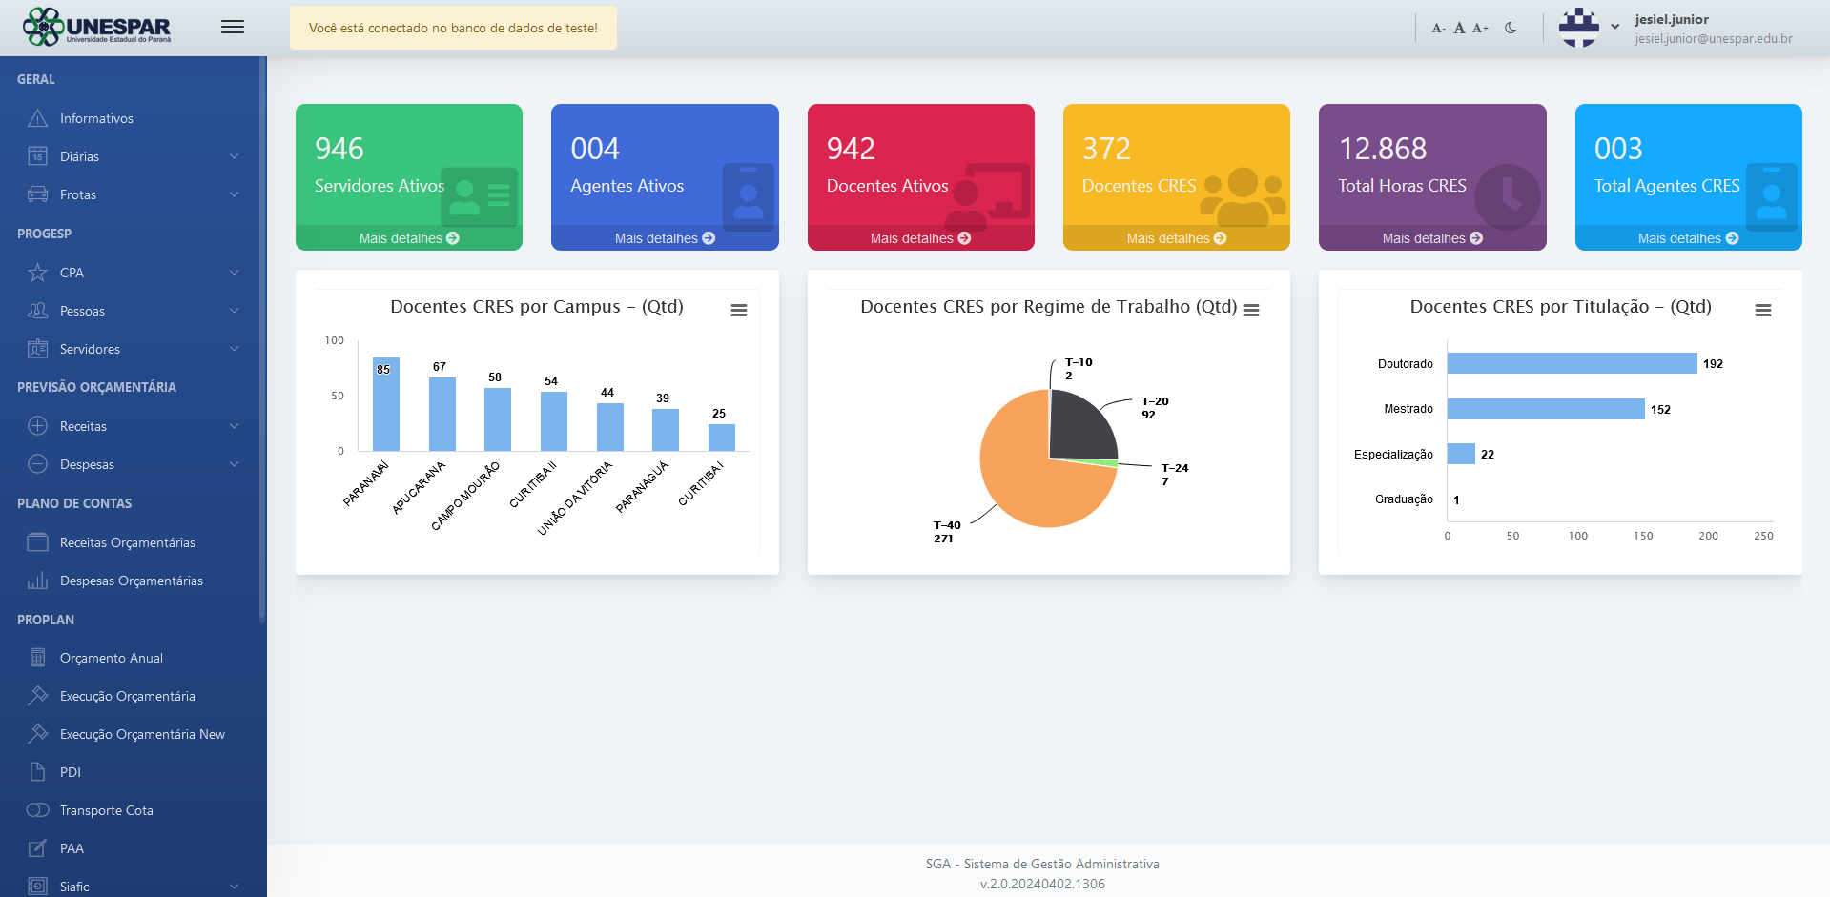The image size is (1830, 897).
Task: Click the dark T-20 pie slice
Action: [1080, 425]
